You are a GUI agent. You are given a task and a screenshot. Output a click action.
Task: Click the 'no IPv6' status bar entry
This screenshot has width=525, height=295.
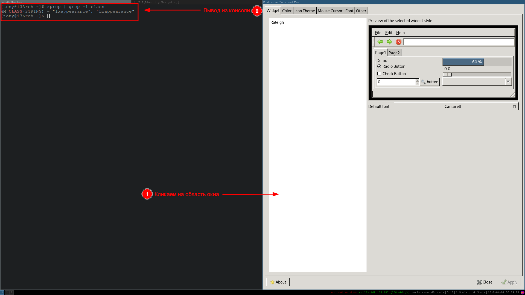tap(337, 293)
